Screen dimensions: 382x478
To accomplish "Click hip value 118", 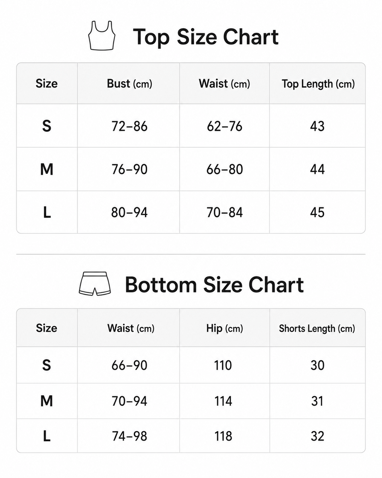I will point(223,436).
